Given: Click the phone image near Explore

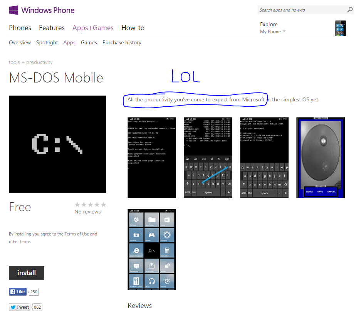Looking at the screenshot, I should [x=341, y=28].
